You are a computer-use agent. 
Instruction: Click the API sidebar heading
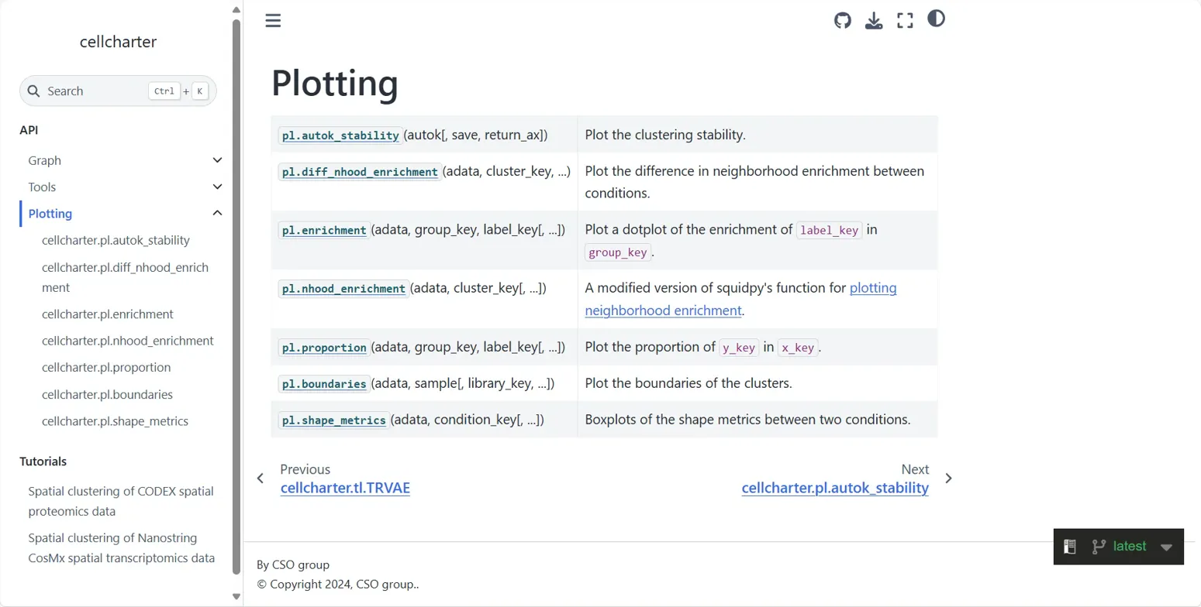pyautogui.click(x=29, y=130)
